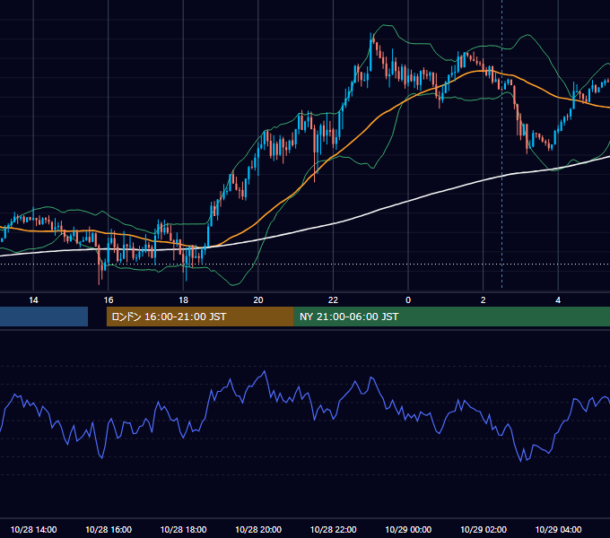Click the 10/29 00:00 date label
610x538 pixels.
(x=408, y=529)
